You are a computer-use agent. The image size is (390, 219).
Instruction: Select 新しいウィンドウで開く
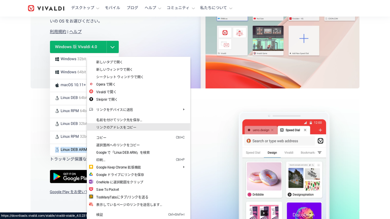(139, 69)
